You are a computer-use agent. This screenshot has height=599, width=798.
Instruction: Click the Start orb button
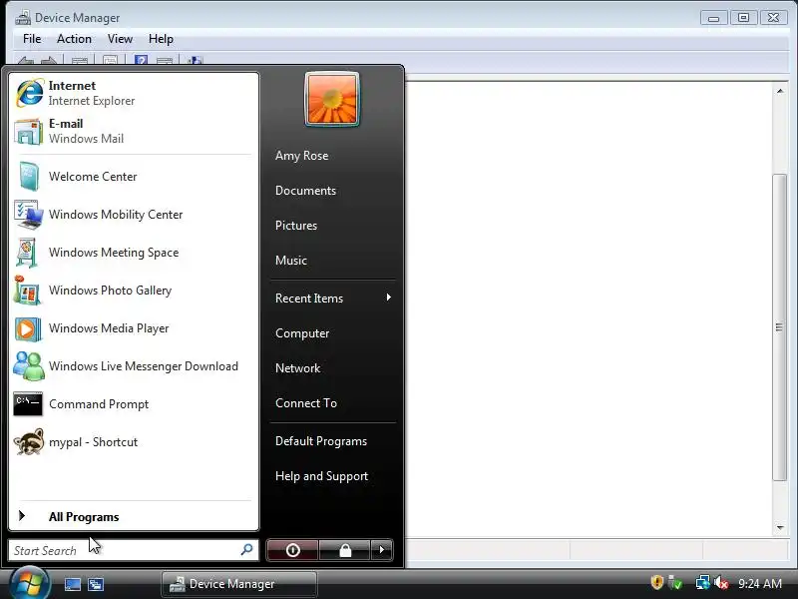29,584
